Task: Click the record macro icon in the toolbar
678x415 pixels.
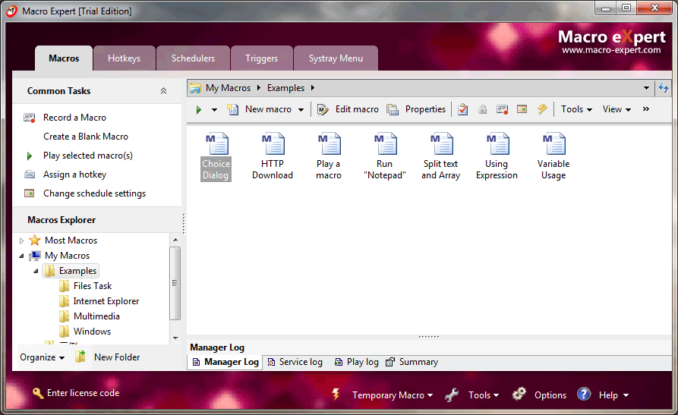Action: coord(502,109)
